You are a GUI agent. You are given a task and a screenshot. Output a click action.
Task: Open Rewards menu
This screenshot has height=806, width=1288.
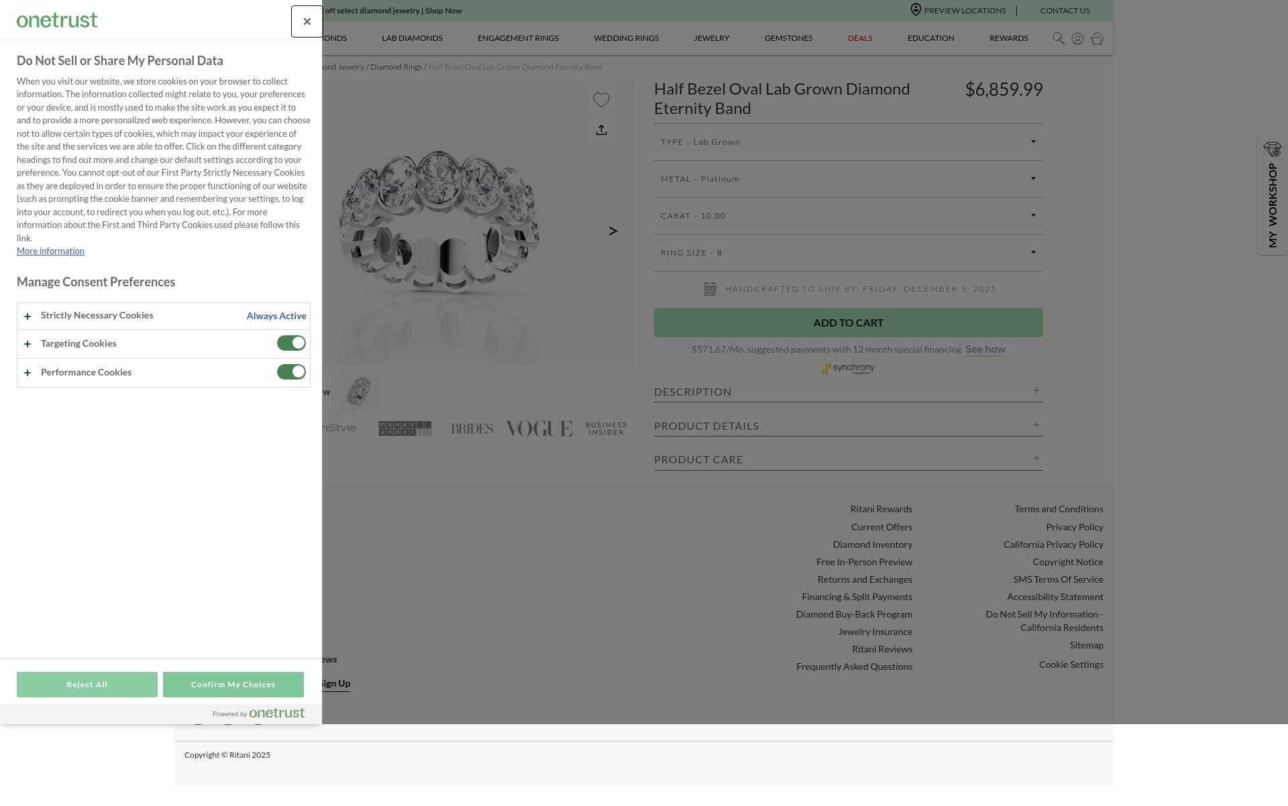point(1008,38)
